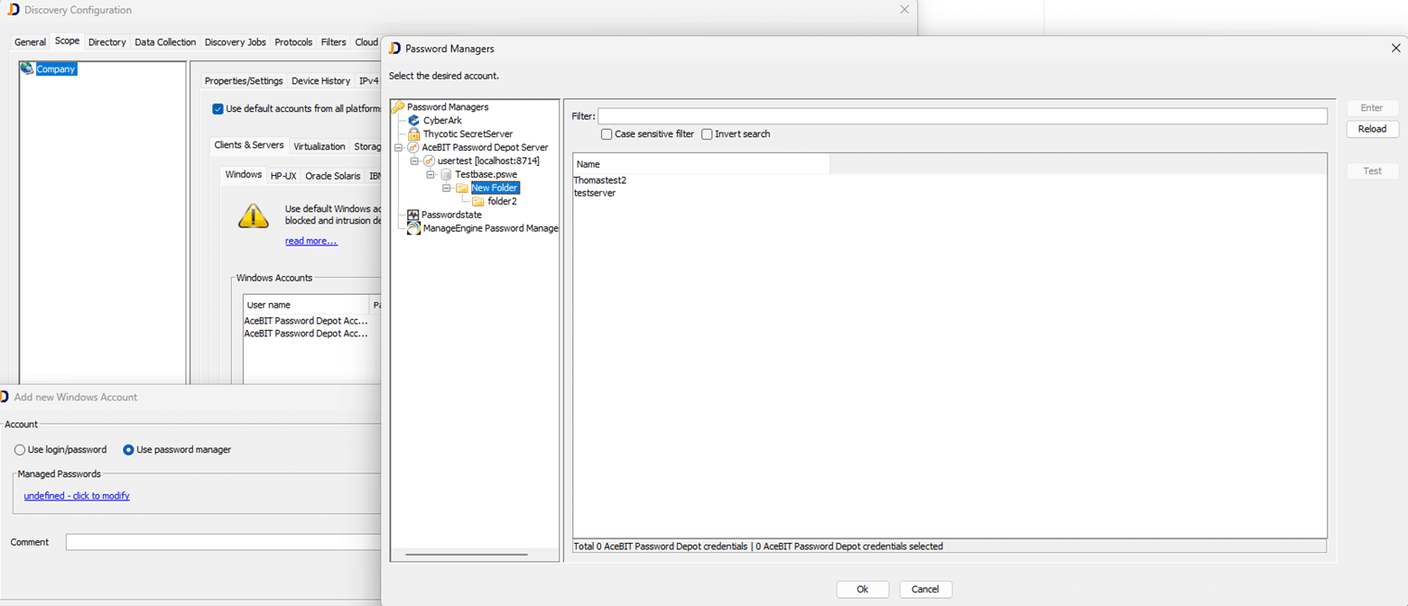Collapse the AceBIT Password Depot Server node
Screen dimensions: 1408x606
click(398, 147)
